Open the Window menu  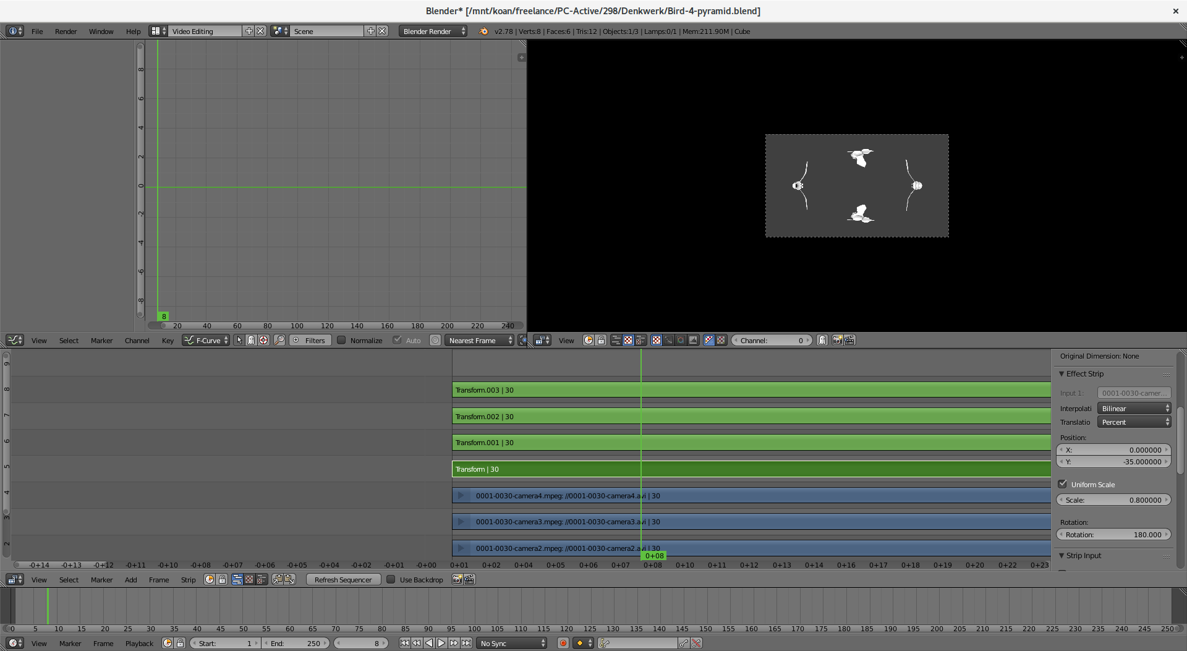[101, 31]
